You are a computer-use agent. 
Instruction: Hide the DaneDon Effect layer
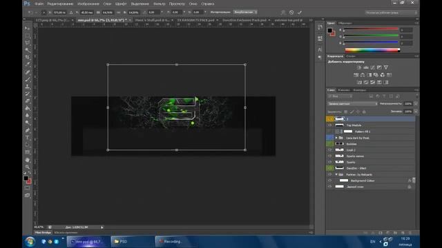[329, 168]
